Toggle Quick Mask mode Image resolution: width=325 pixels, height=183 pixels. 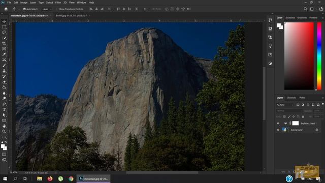(x=4, y=155)
